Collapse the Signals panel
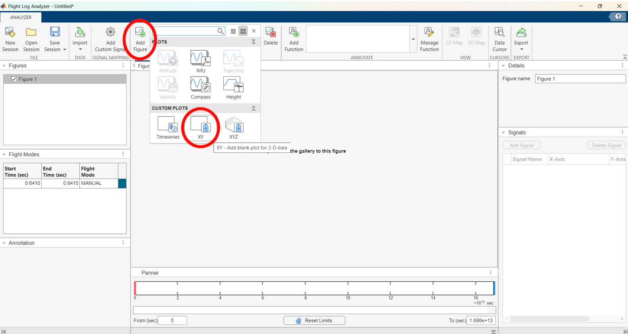The image size is (628, 334). coord(503,132)
